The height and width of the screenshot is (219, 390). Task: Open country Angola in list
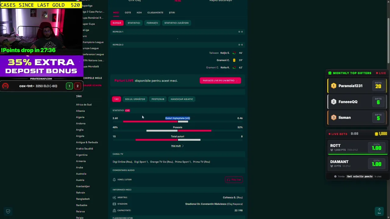click(x=80, y=136)
